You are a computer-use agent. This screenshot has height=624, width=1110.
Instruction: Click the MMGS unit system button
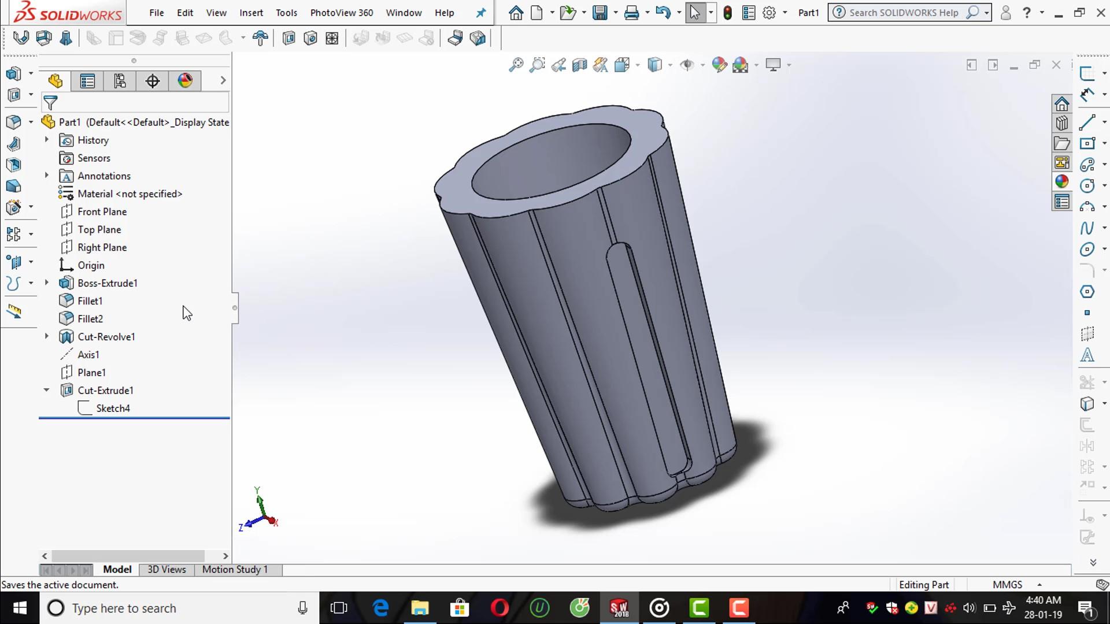pyautogui.click(x=1007, y=584)
